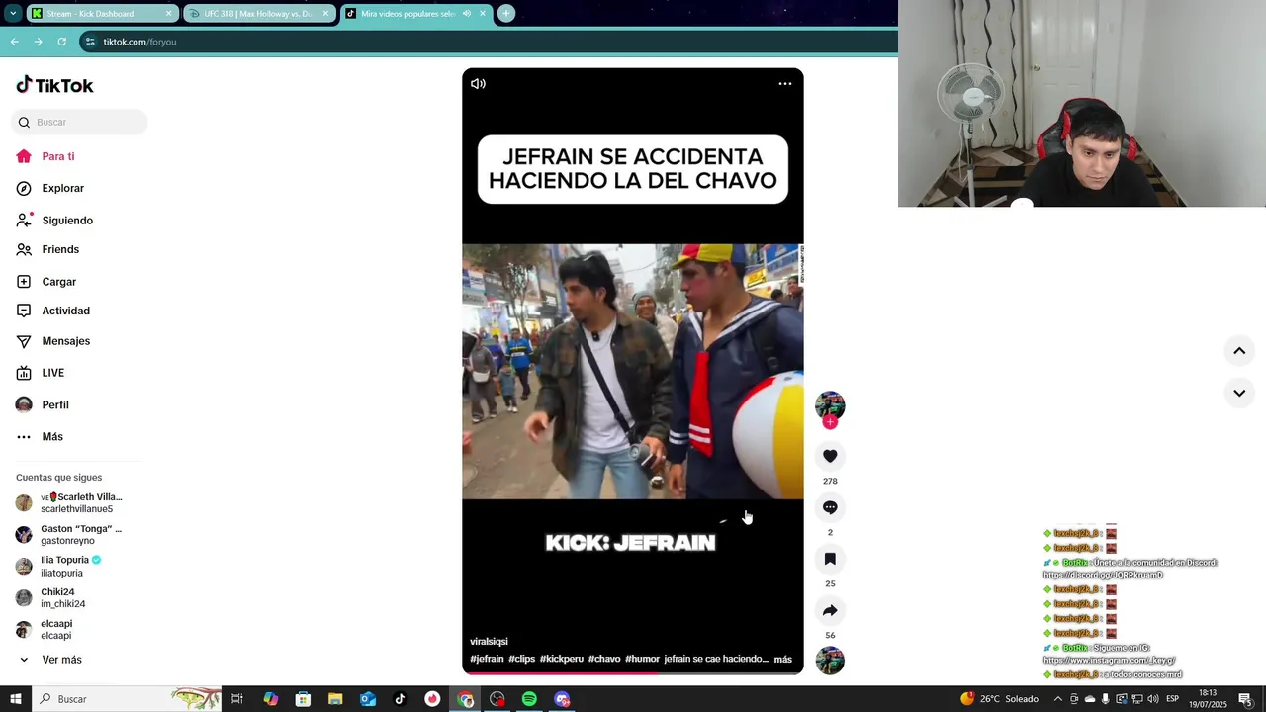
Task: Go to next video with down arrow
Action: [x=1239, y=393]
